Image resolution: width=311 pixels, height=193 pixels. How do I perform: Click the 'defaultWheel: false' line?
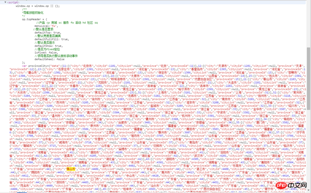pyautogui.click(x=49, y=59)
